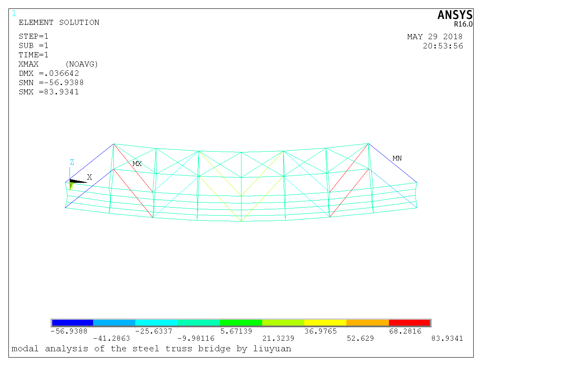The height and width of the screenshot is (366, 563).
Task: Click the "DMX =.036642" value
Action: (x=49, y=73)
